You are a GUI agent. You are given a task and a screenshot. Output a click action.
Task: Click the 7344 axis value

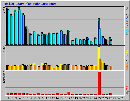pos(4,10)
